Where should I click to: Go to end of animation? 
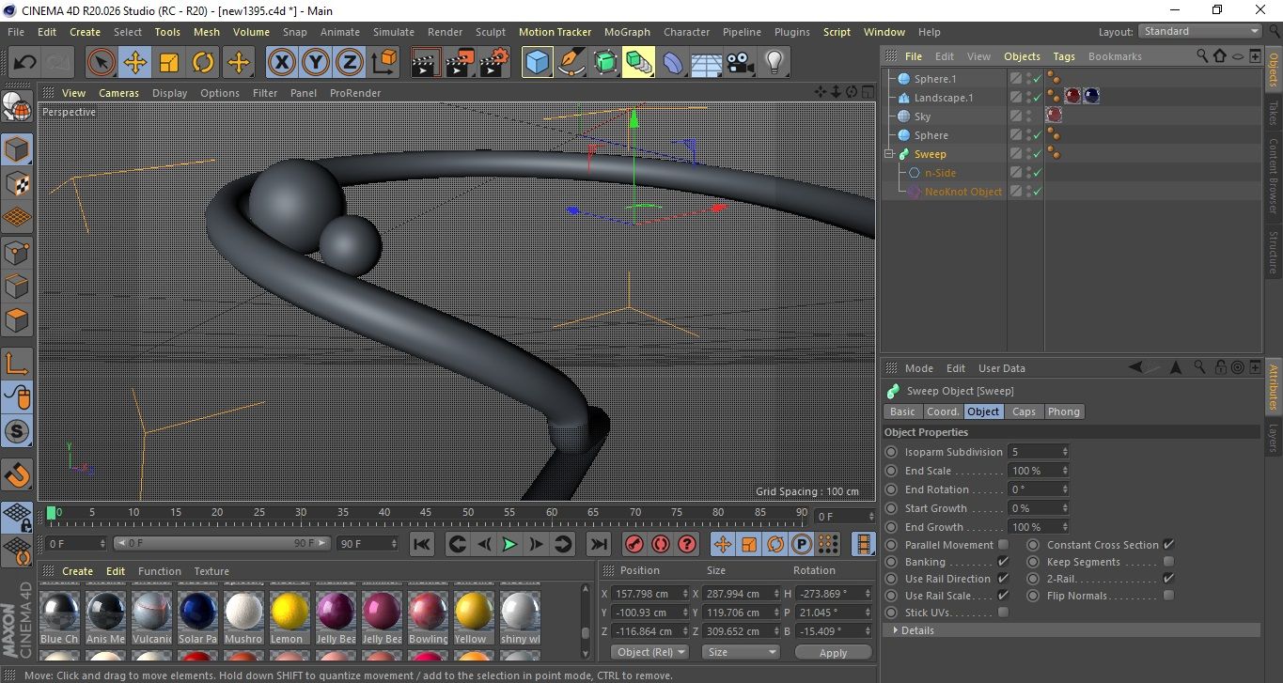pyautogui.click(x=598, y=544)
